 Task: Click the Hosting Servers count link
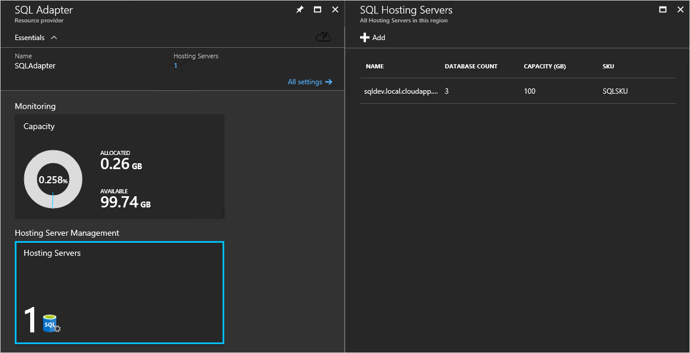[175, 66]
